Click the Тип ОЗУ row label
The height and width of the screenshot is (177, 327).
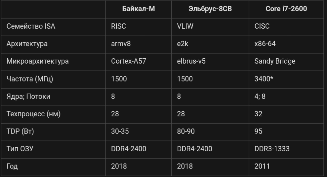[20, 149]
